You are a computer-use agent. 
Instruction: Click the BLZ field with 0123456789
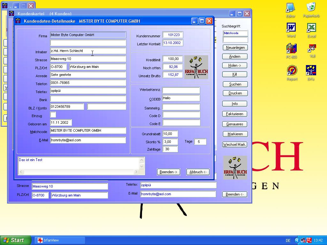click(x=67, y=107)
